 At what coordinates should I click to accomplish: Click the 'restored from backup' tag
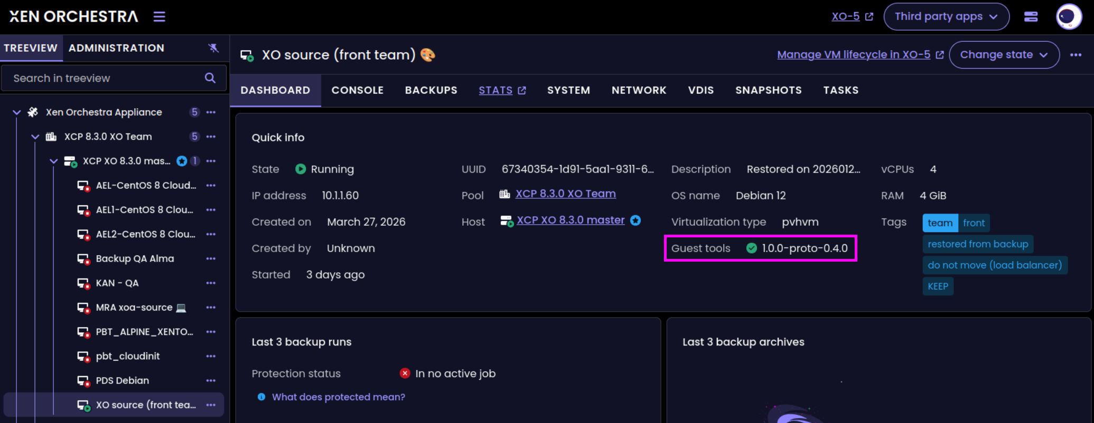point(978,244)
